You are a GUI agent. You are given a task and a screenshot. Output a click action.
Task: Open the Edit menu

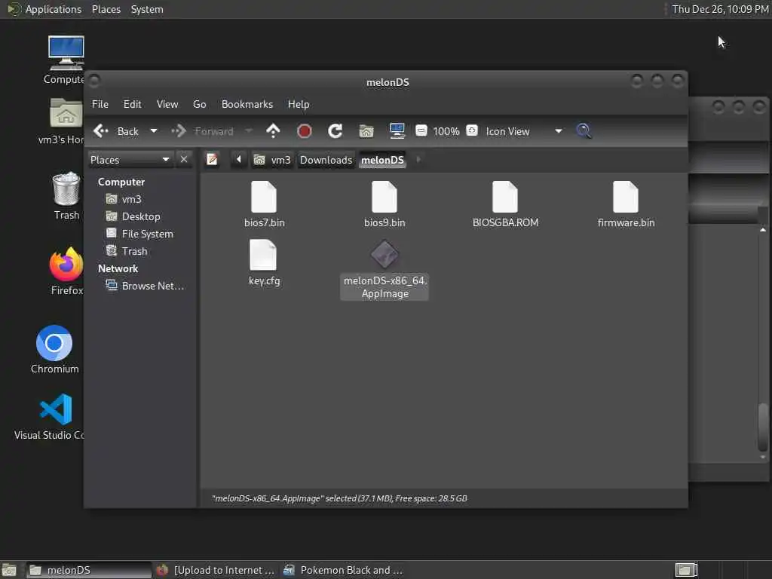coord(132,104)
